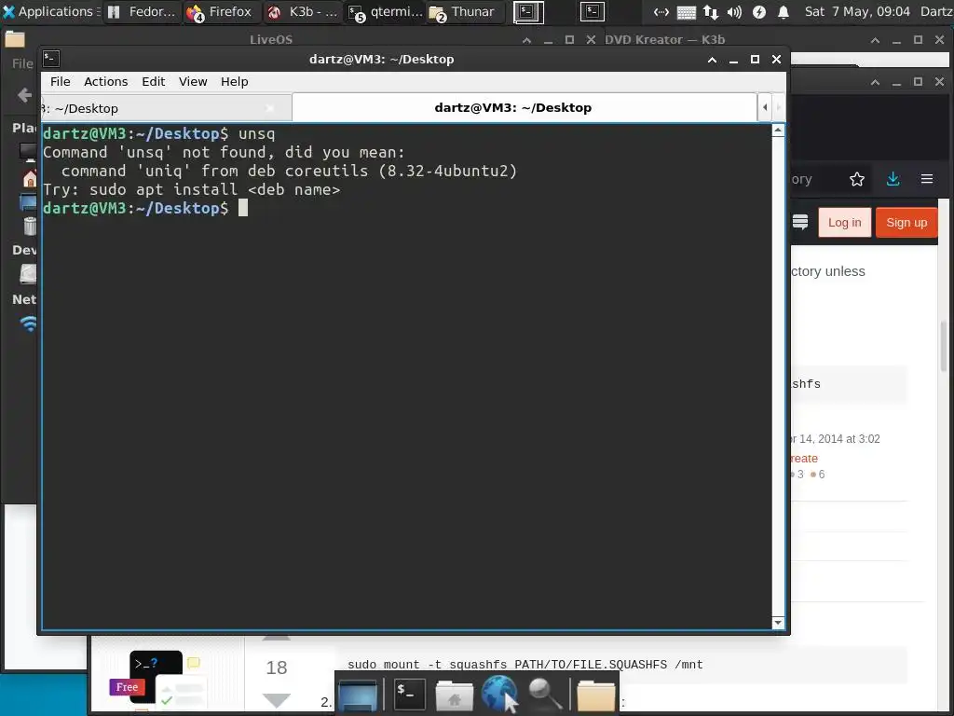Open the network connection tray icon
Screen dimensions: 954x716
[661, 11]
